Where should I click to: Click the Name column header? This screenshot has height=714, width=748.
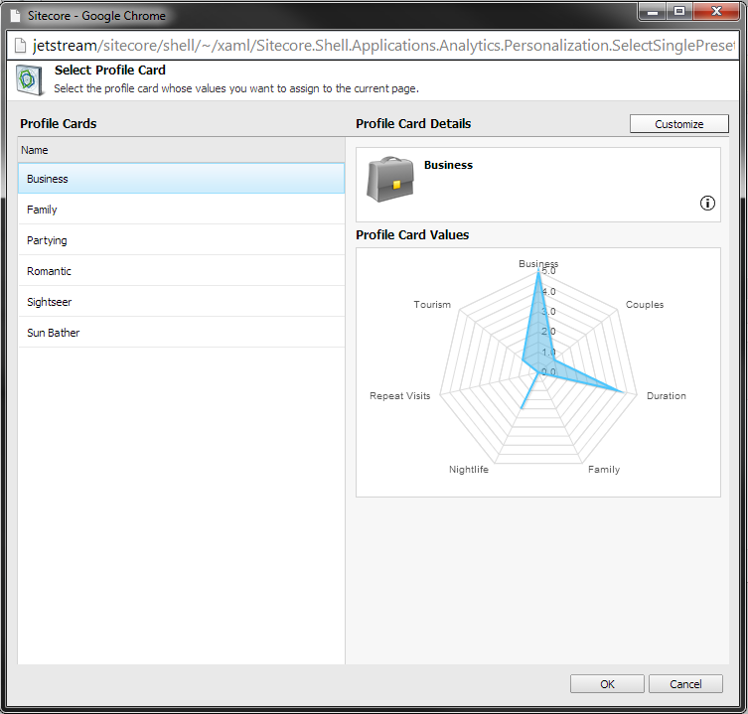tap(181, 150)
